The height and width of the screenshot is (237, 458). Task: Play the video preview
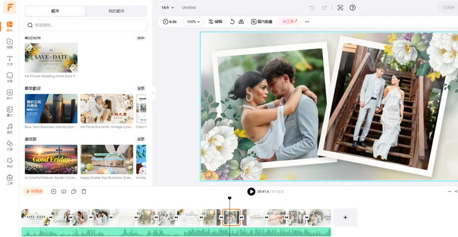point(251,191)
